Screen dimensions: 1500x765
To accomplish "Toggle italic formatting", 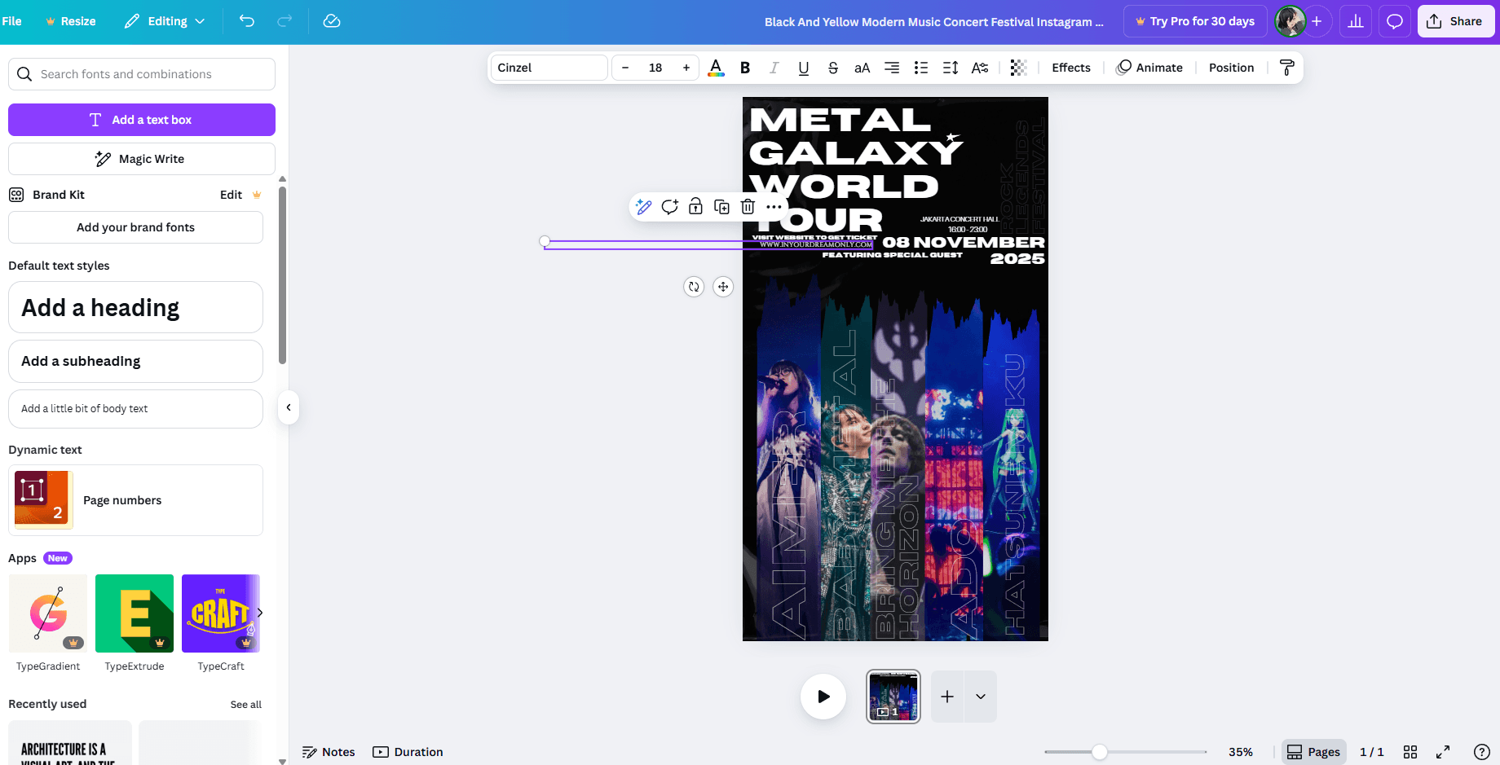I will point(774,68).
